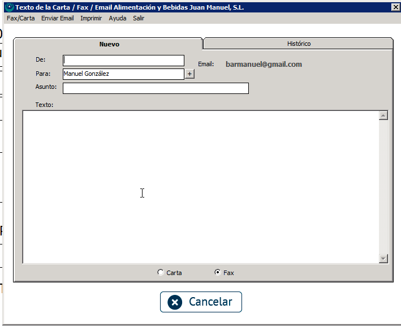Place the cursor in the Asunto field

pos(156,88)
